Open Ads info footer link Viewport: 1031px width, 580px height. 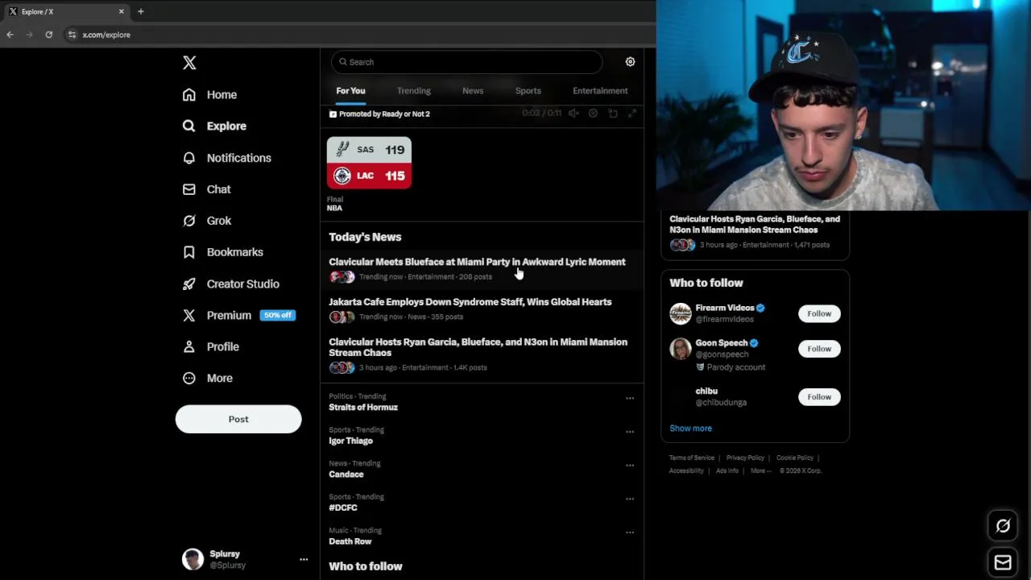point(727,470)
